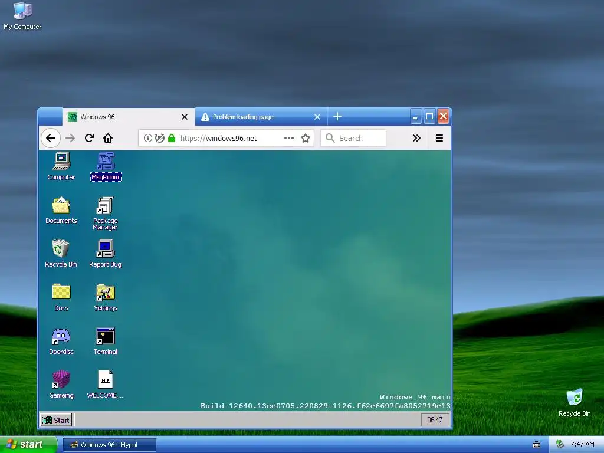Show site information icon in address bar

[x=147, y=138]
